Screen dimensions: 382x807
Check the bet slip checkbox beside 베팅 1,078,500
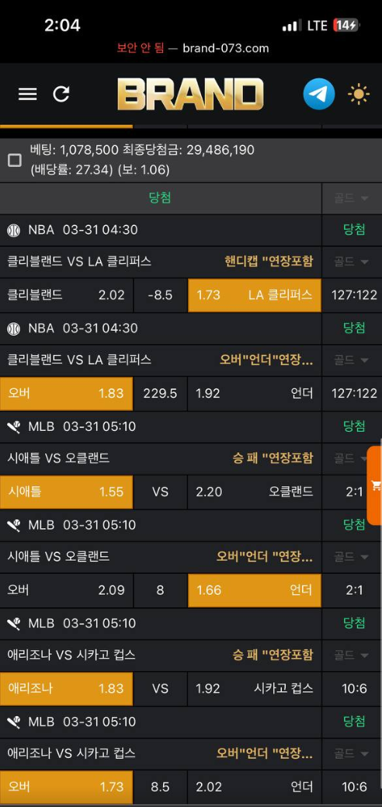coord(15,160)
